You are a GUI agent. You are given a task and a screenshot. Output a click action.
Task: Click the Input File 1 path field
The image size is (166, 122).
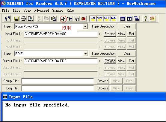(61, 34)
